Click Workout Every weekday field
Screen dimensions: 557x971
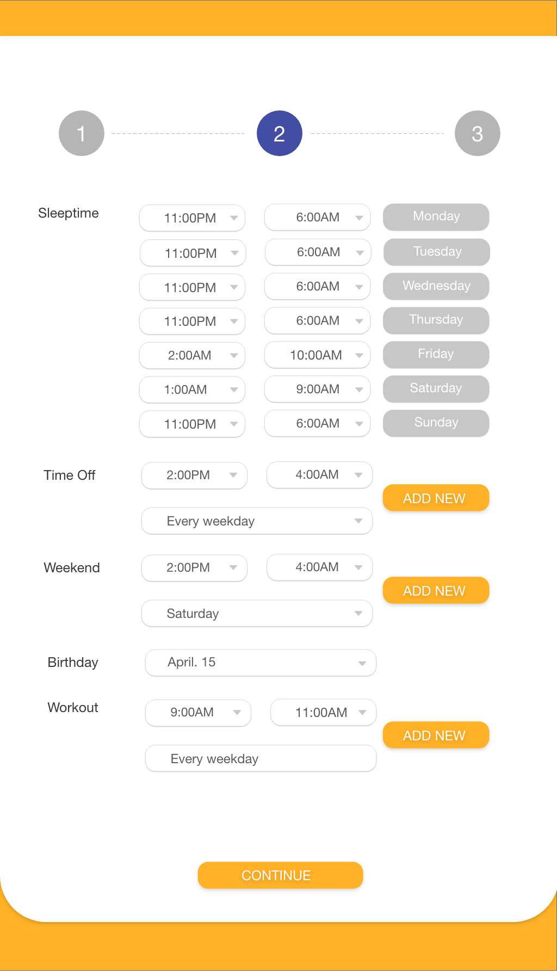coord(261,759)
